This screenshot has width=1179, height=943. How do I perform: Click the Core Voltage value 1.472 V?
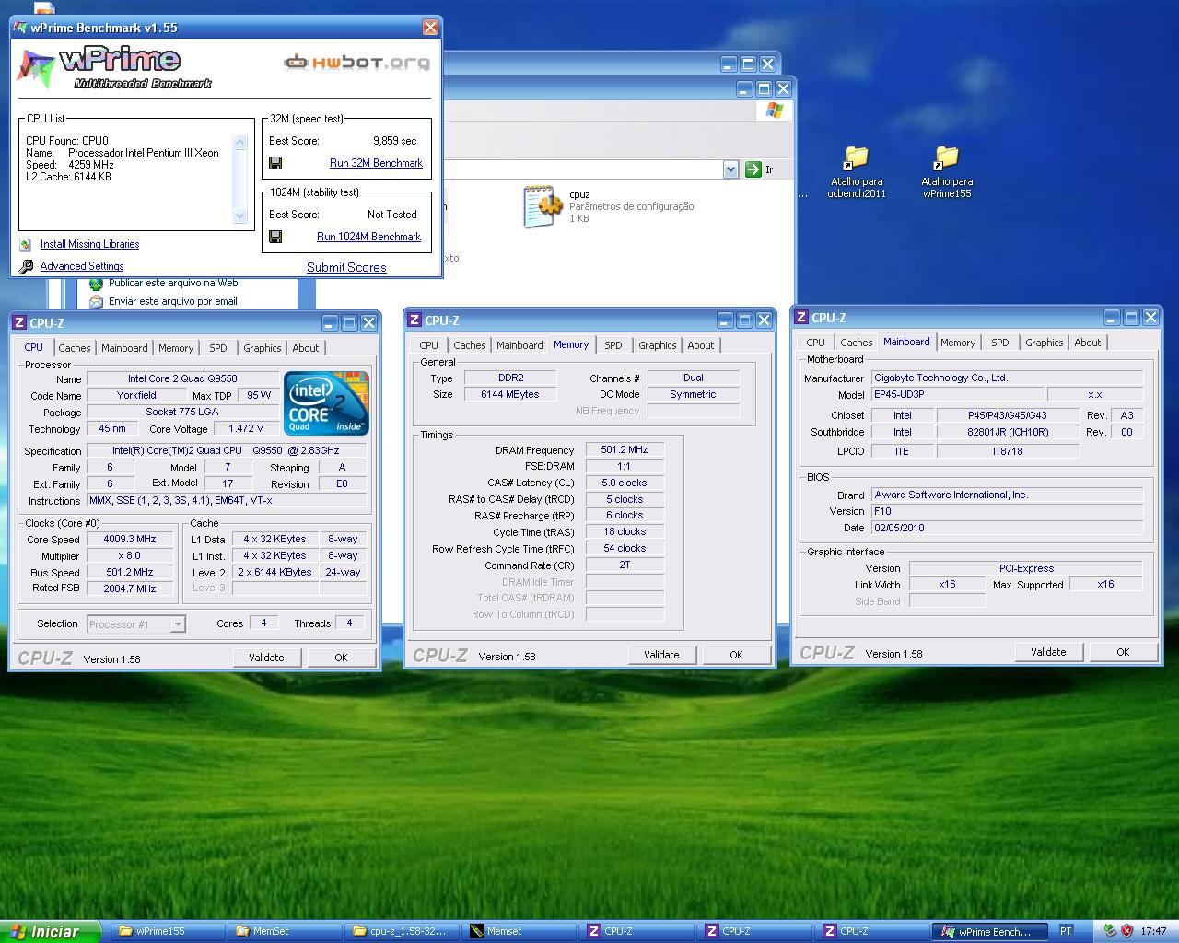(x=246, y=429)
